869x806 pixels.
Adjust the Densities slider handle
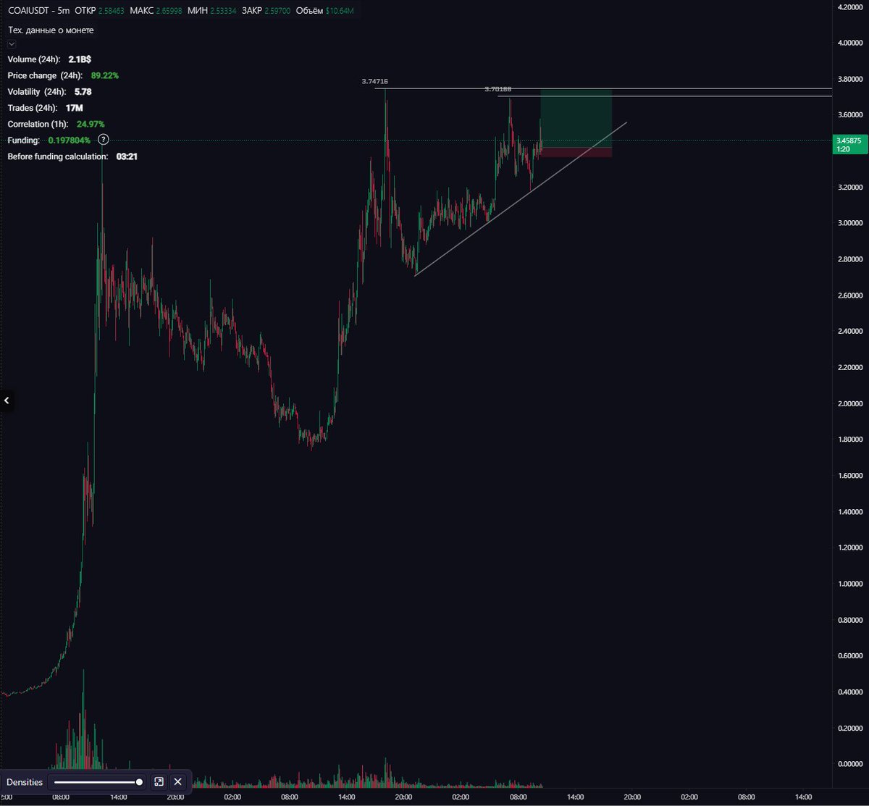139,782
